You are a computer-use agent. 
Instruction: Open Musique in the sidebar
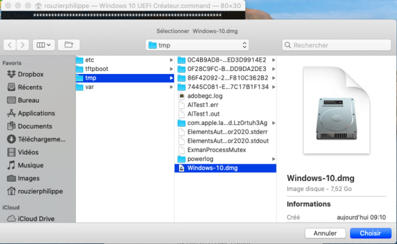coord(25,166)
